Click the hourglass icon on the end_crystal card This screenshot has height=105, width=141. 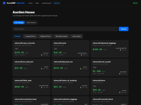(120, 74)
